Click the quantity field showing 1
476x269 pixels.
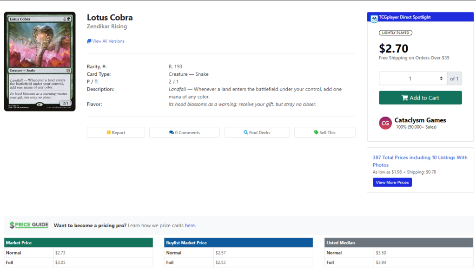pos(413,79)
